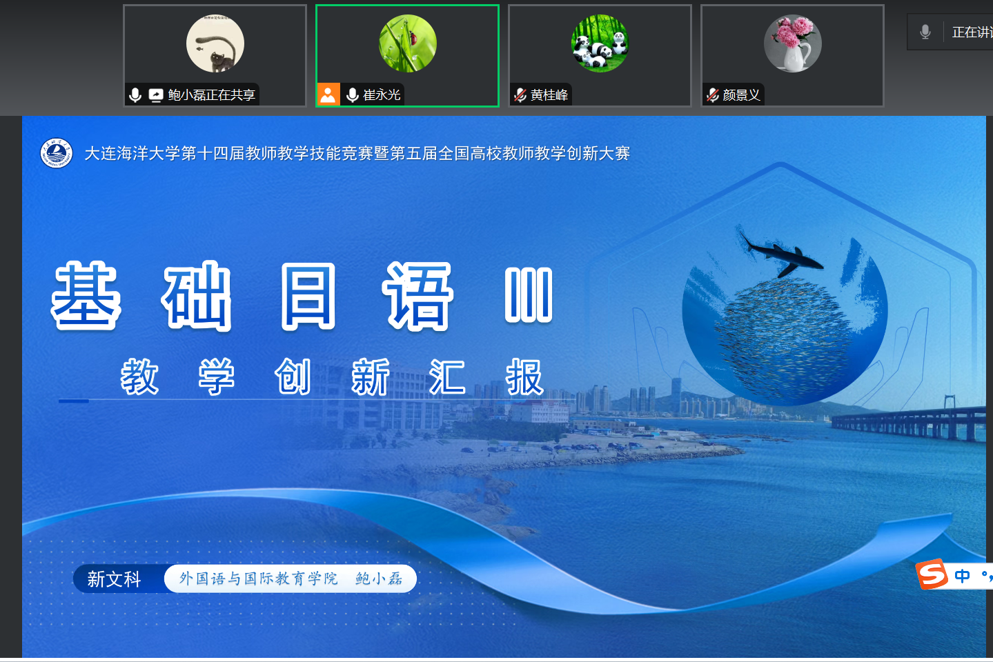This screenshot has height=662, width=993.
Task: Click the university logo on the slide
Action: click(x=57, y=153)
